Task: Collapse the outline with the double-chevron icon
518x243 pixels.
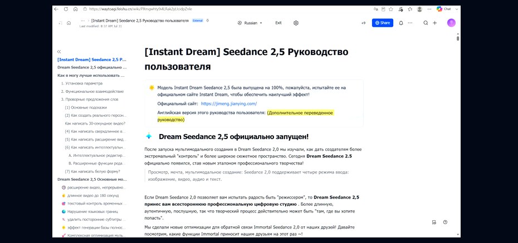Action: [x=59, y=52]
